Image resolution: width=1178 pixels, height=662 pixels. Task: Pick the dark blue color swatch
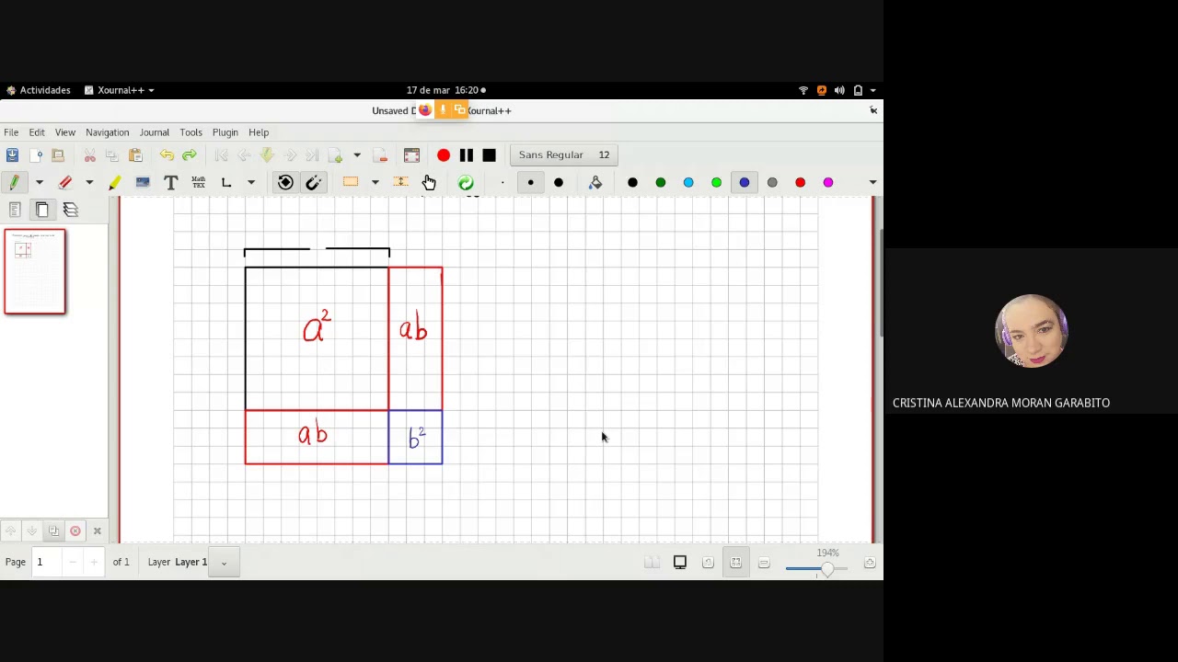click(745, 182)
